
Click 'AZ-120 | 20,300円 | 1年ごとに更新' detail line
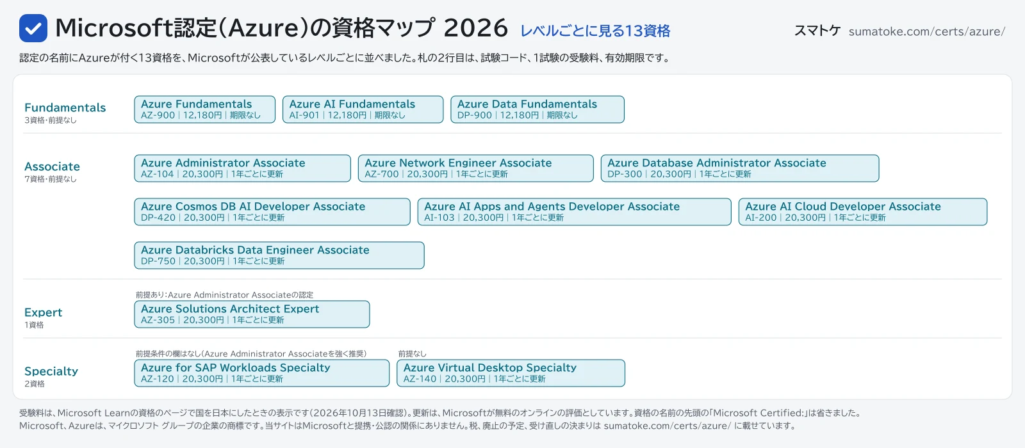click(x=212, y=379)
